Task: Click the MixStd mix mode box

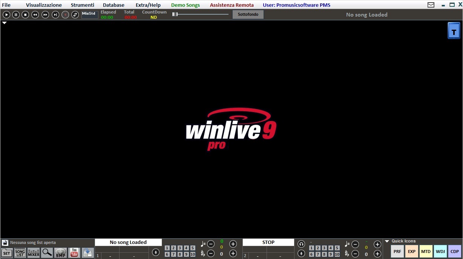Action: 90,15
